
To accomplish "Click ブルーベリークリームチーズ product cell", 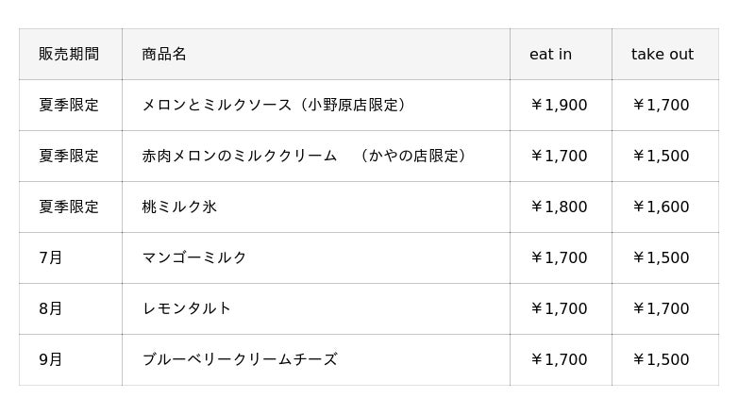I will 240,360.
